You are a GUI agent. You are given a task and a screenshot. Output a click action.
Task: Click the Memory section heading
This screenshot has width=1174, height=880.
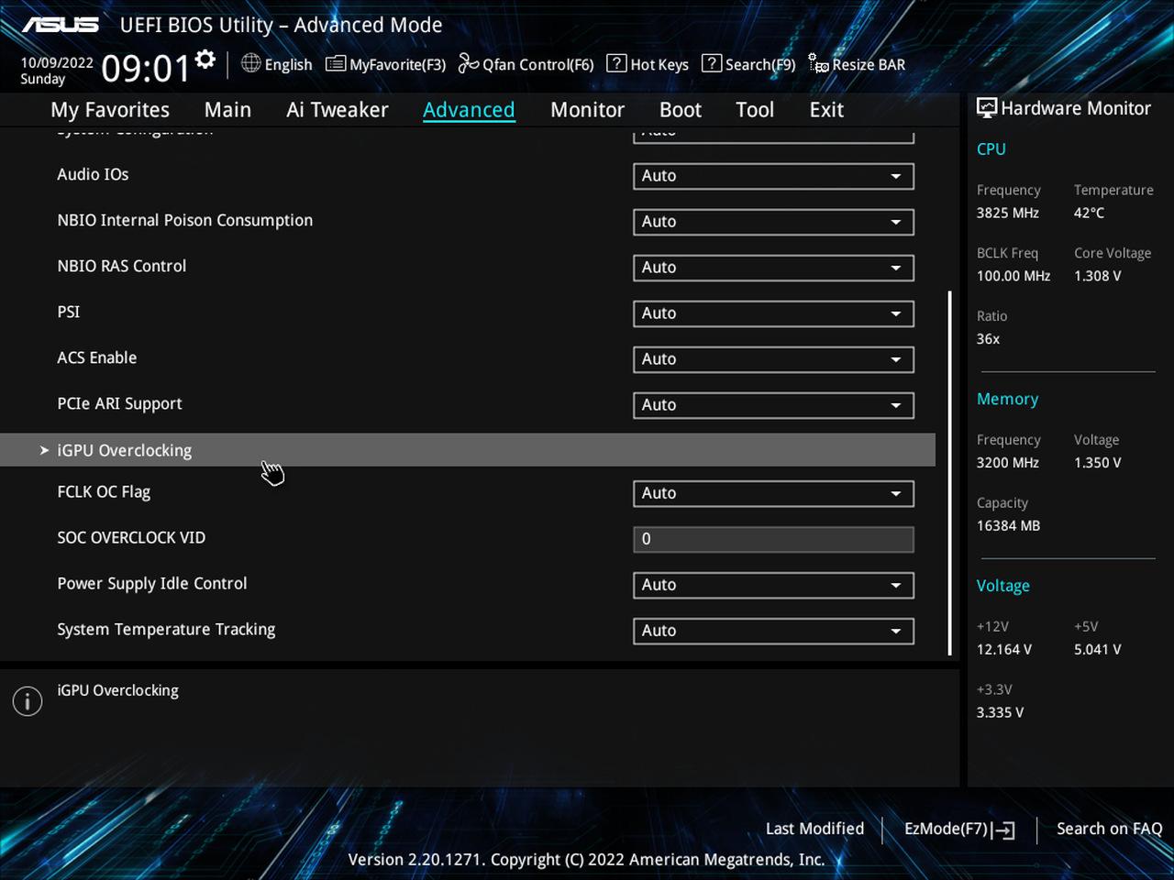point(1007,400)
